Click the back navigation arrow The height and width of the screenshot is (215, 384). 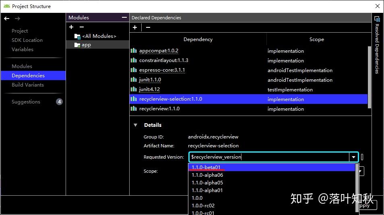pos(6,19)
